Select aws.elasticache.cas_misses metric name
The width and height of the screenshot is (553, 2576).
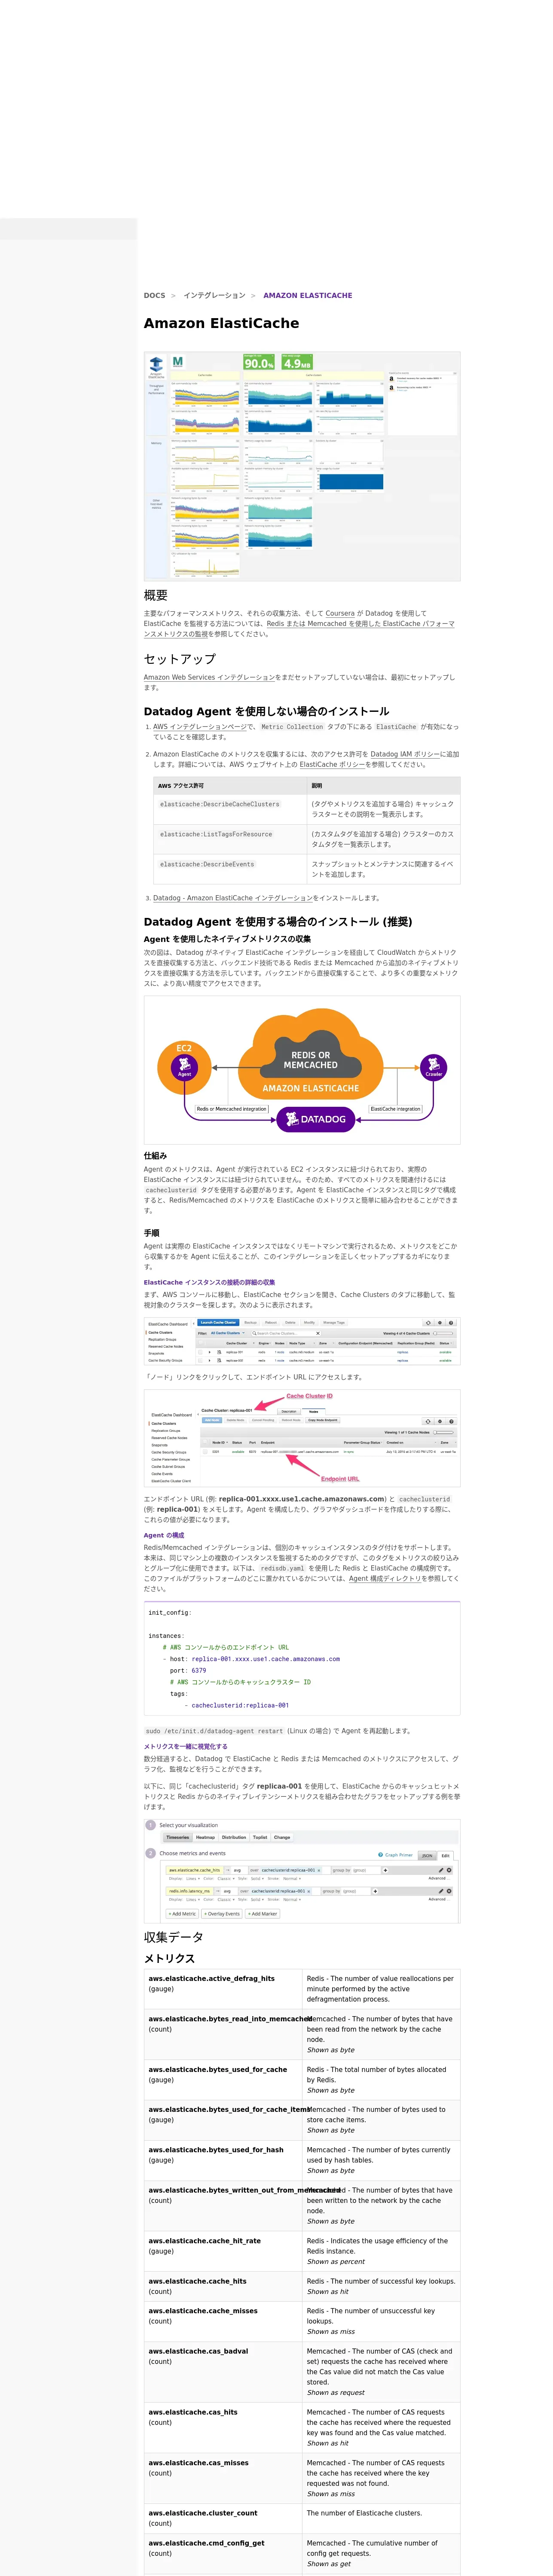click(198, 2463)
